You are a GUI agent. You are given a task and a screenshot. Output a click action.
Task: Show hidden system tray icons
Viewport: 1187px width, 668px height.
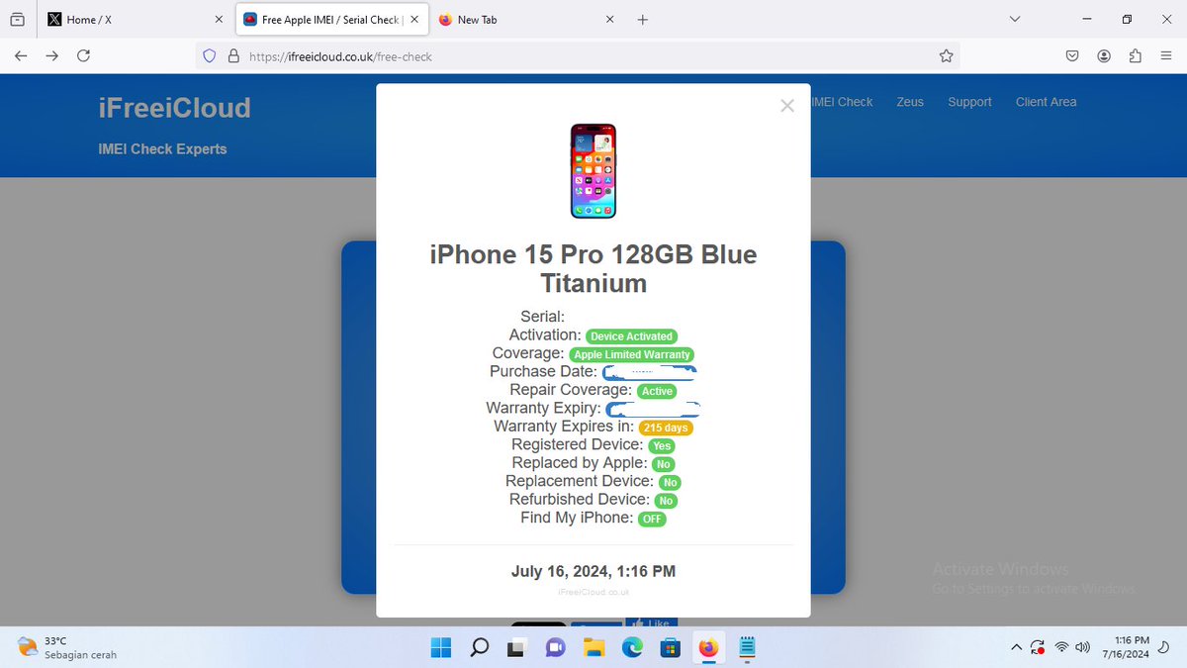(1016, 648)
